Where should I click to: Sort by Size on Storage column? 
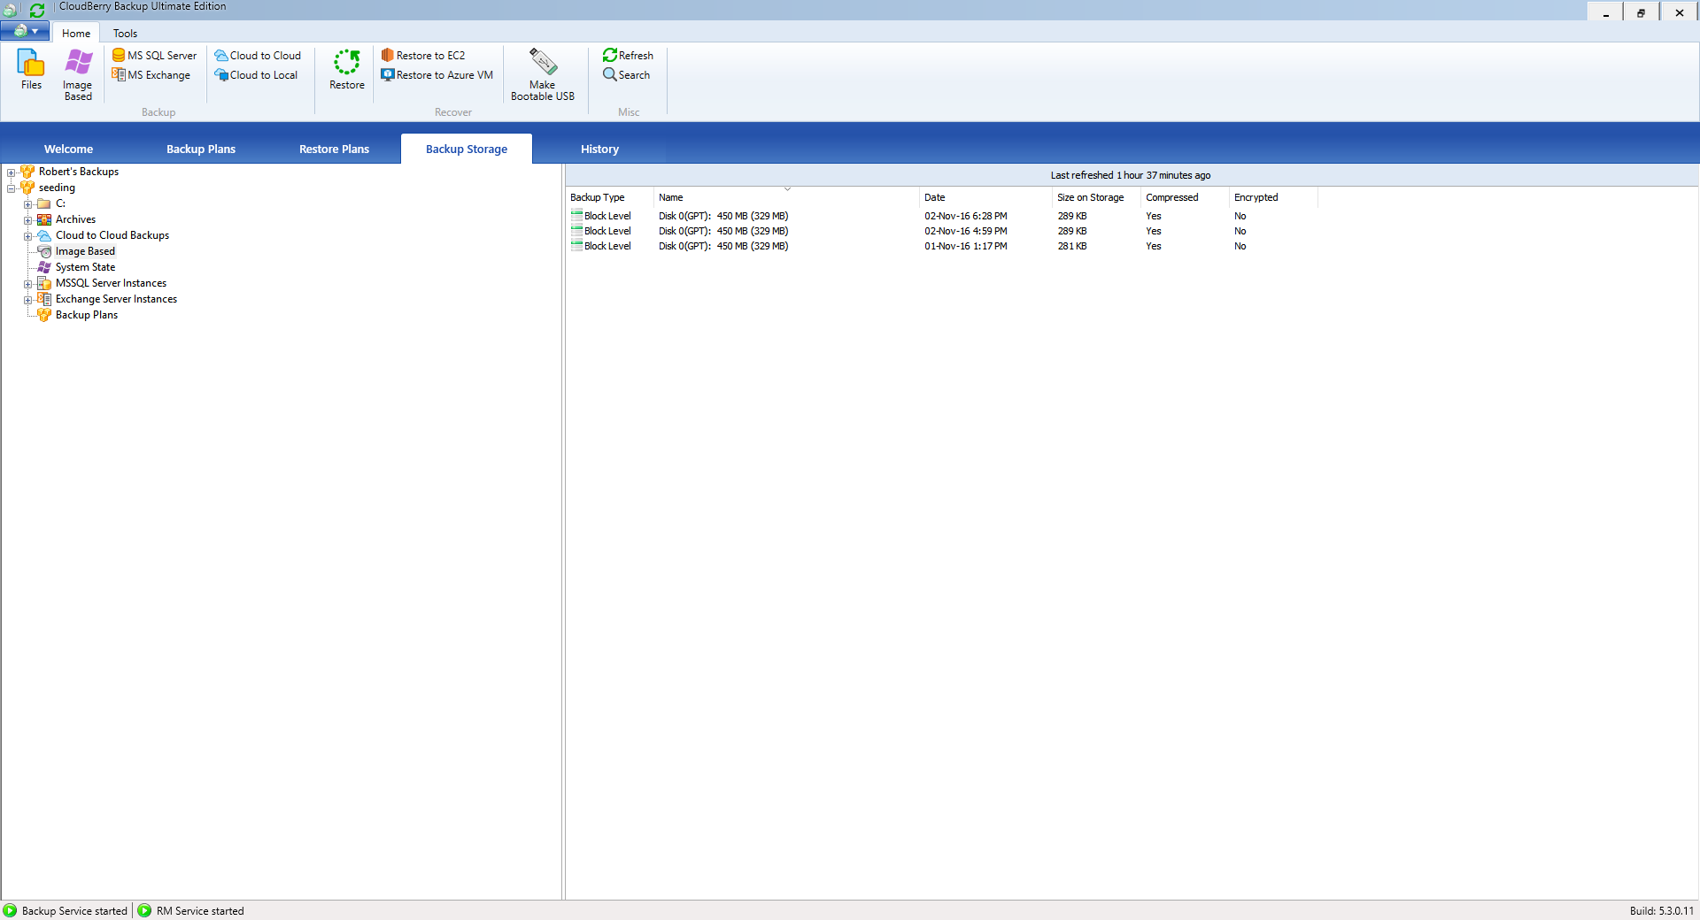(1096, 197)
